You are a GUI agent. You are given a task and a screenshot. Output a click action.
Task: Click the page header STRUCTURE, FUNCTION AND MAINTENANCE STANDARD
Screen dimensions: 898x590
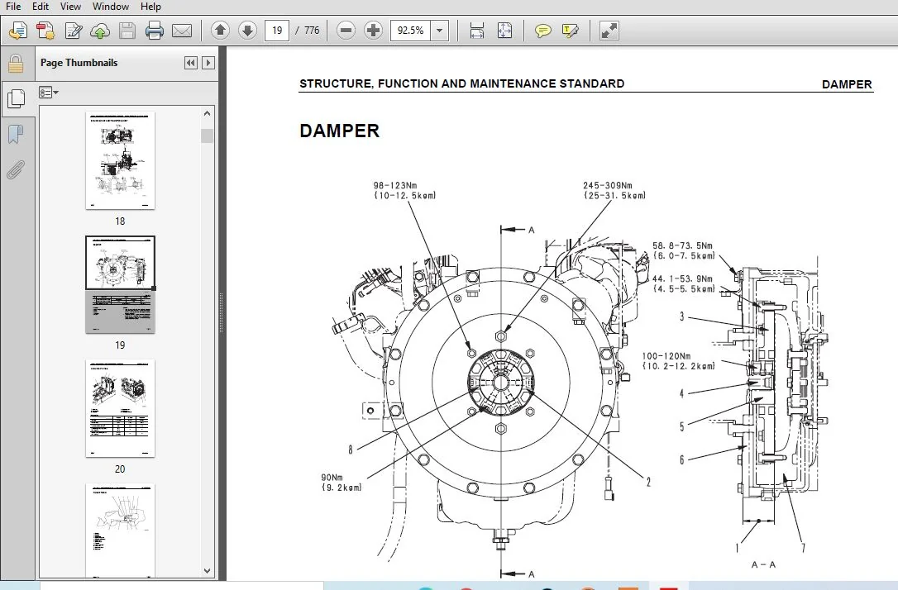tap(461, 83)
